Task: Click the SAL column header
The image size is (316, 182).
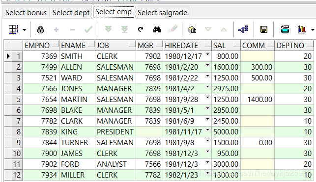Action: tap(226, 46)
